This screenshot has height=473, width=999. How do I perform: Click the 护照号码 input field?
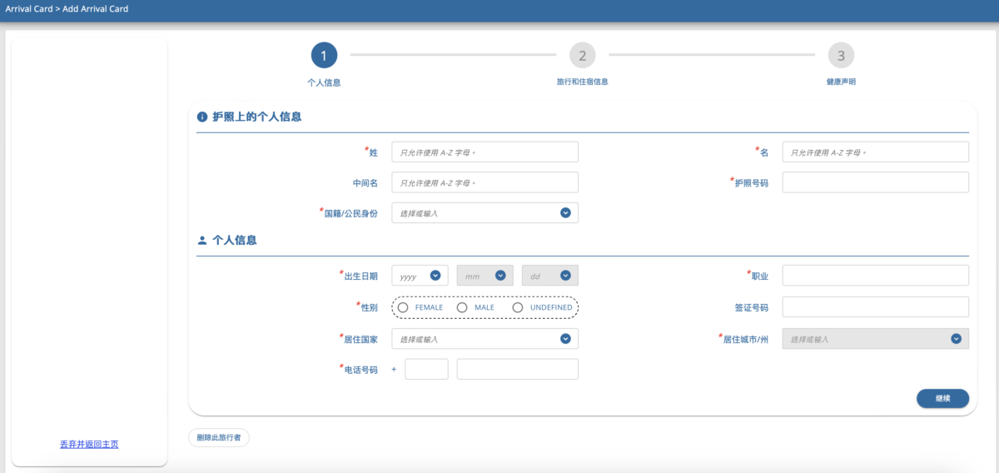click(875, 182)
